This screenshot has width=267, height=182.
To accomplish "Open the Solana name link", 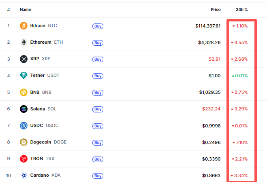I will coord(38,109).
